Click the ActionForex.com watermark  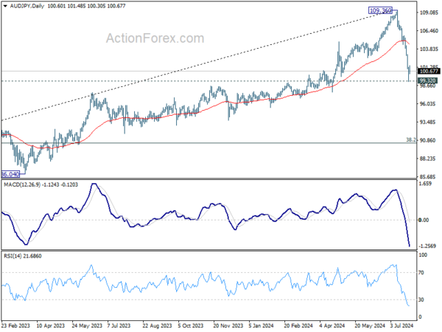[x=155, y=38]
